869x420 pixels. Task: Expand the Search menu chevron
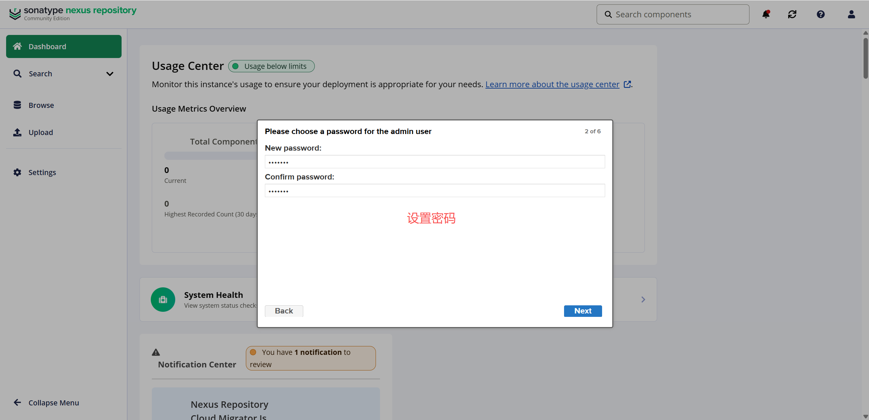pos(110,74)
